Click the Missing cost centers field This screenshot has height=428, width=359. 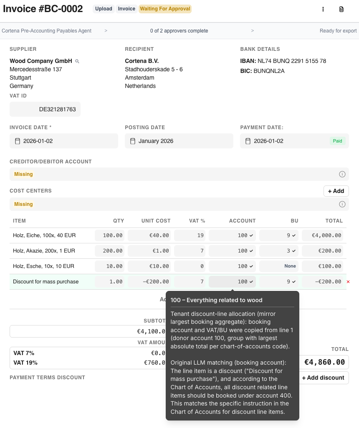[179, 204]
